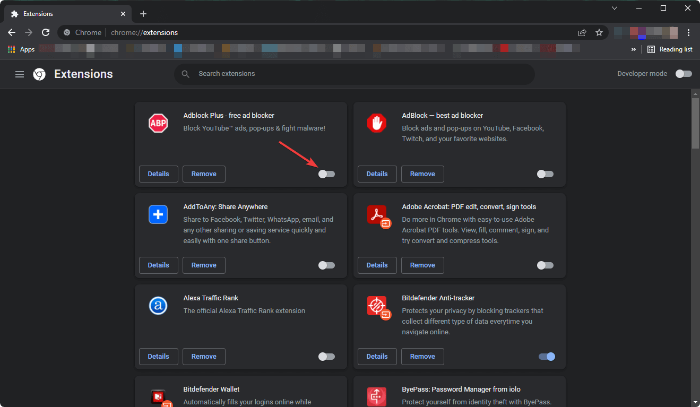The image size is (700, 407).
Task: Open Details for Bitdefender Anti-tracker
Action: pos(377,357)
